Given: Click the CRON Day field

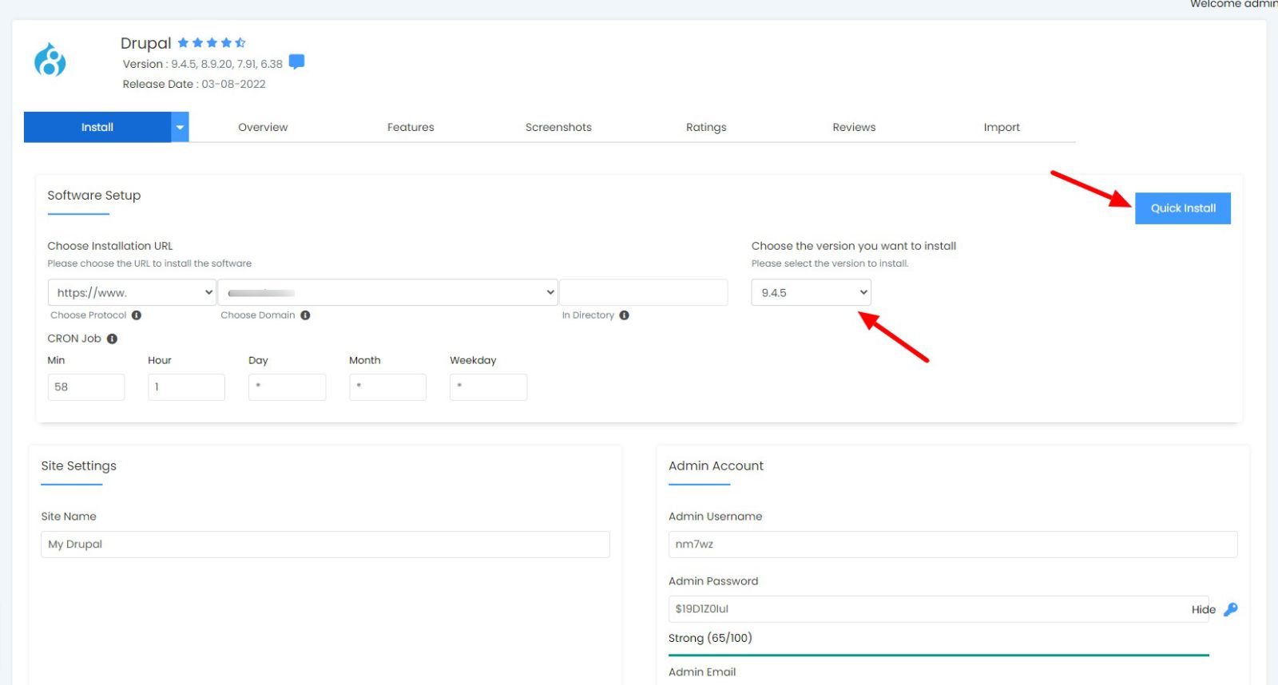Looking at the screenshot, I should click(287, 386).
